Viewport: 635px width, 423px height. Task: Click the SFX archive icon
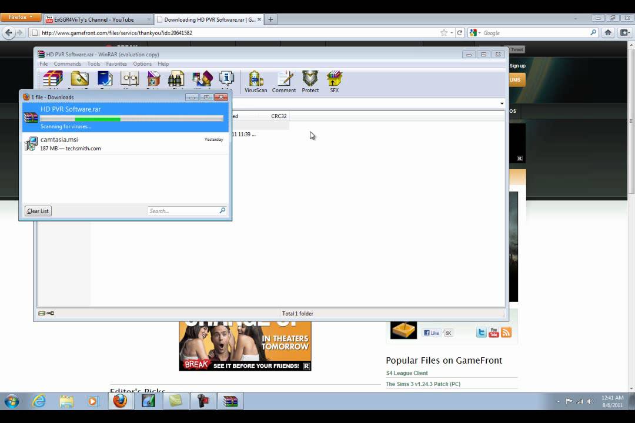click(335, 82)
